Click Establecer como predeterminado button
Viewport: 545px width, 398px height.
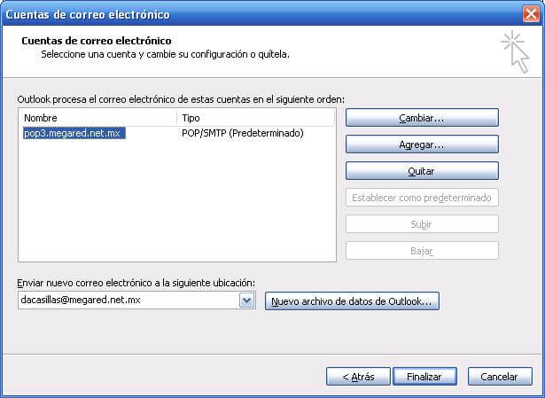[422, 198]
